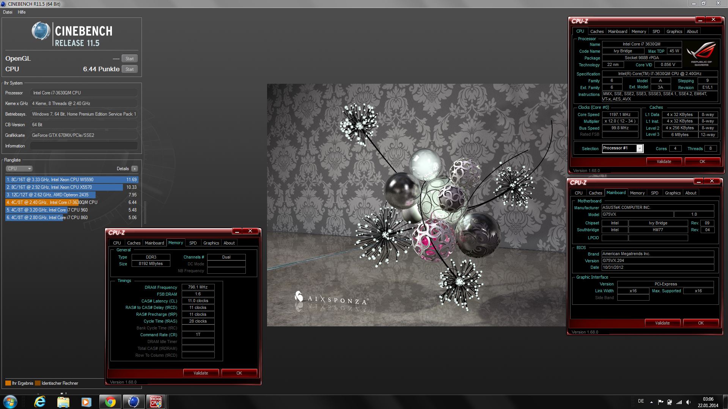The width and height of the screenshot is (728, 409).
Task: Open Windows Explorer folder in taskbar
Action: [63, 402]
